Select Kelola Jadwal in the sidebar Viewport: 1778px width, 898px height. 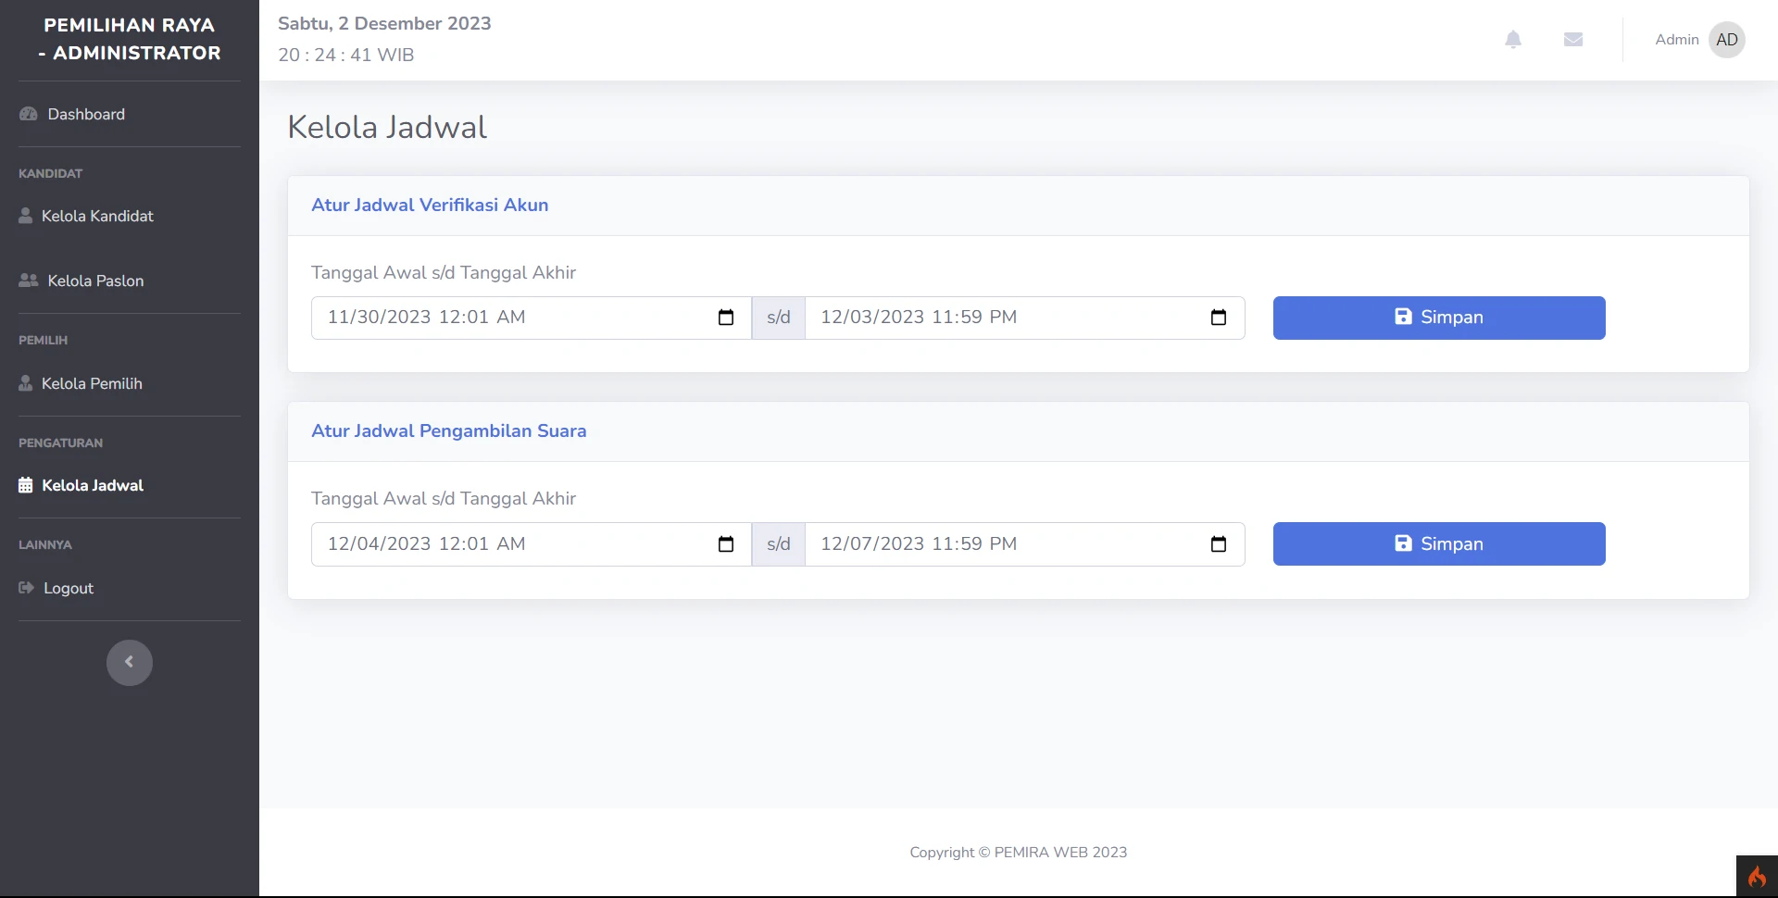(93, 485)
